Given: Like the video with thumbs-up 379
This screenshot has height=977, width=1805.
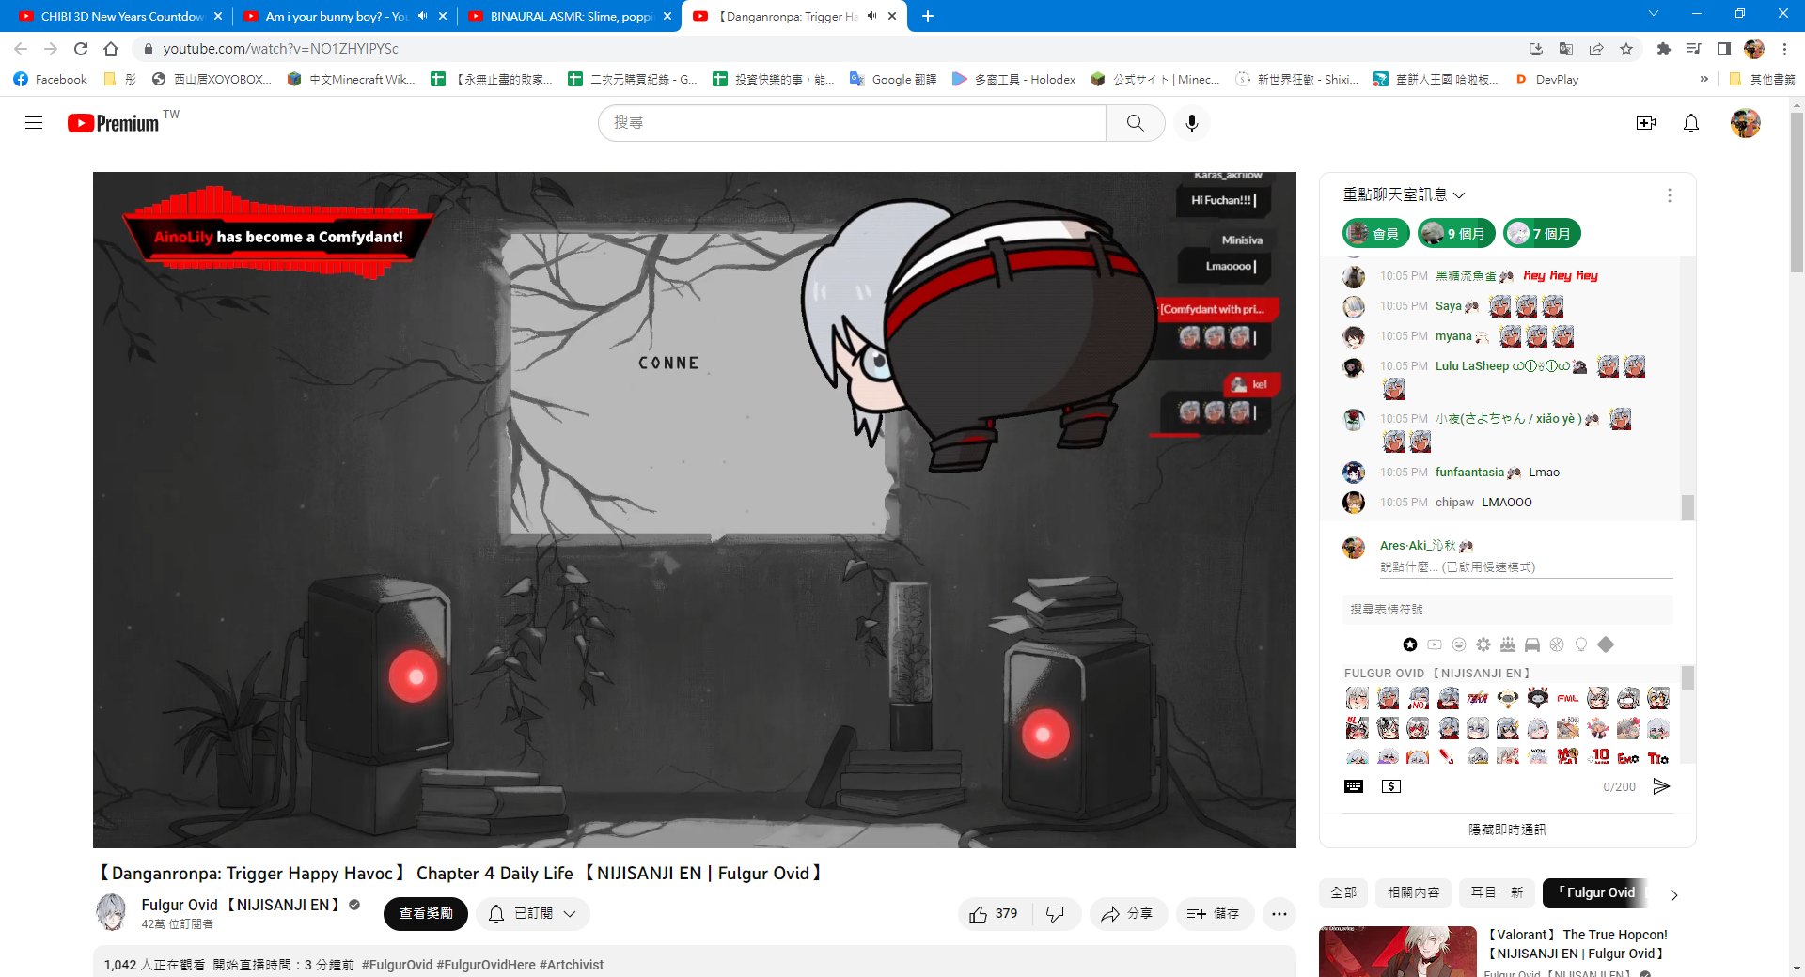Looking at the screenshot, I should [x=995, y=914].
